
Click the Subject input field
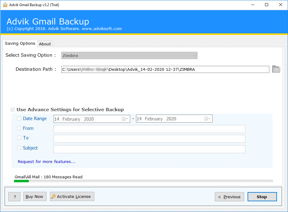[x=149, y=149]
